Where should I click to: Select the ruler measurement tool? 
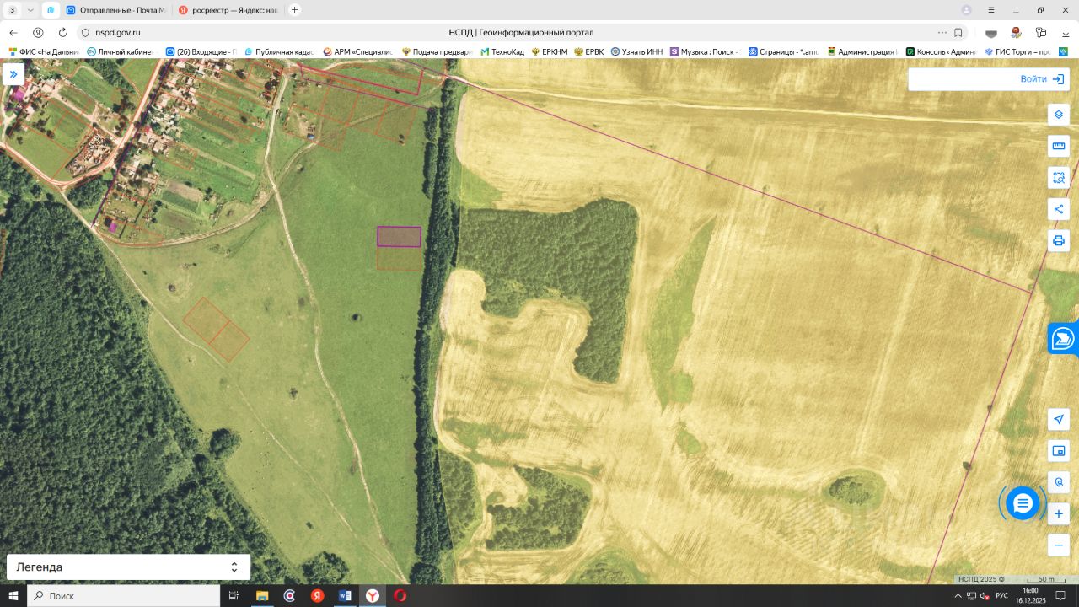point(1059,146)
